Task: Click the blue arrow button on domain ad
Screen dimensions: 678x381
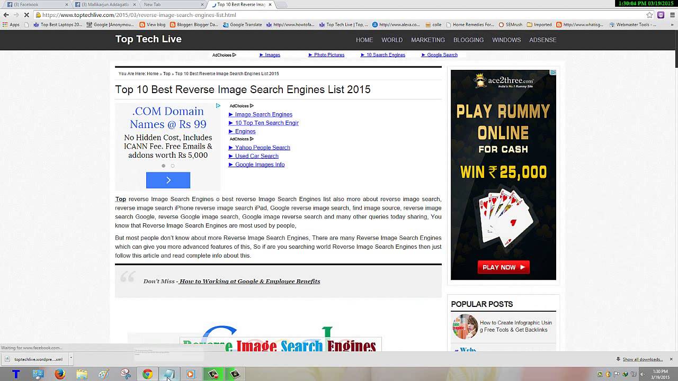Action: tap(168, 180)
